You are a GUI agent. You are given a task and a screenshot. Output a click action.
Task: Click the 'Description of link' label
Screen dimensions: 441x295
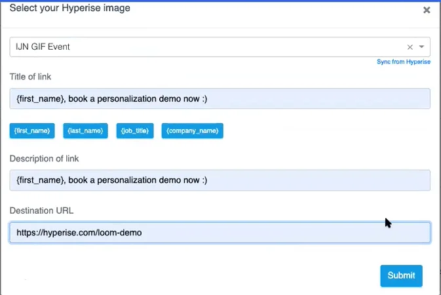click(44, 159)
